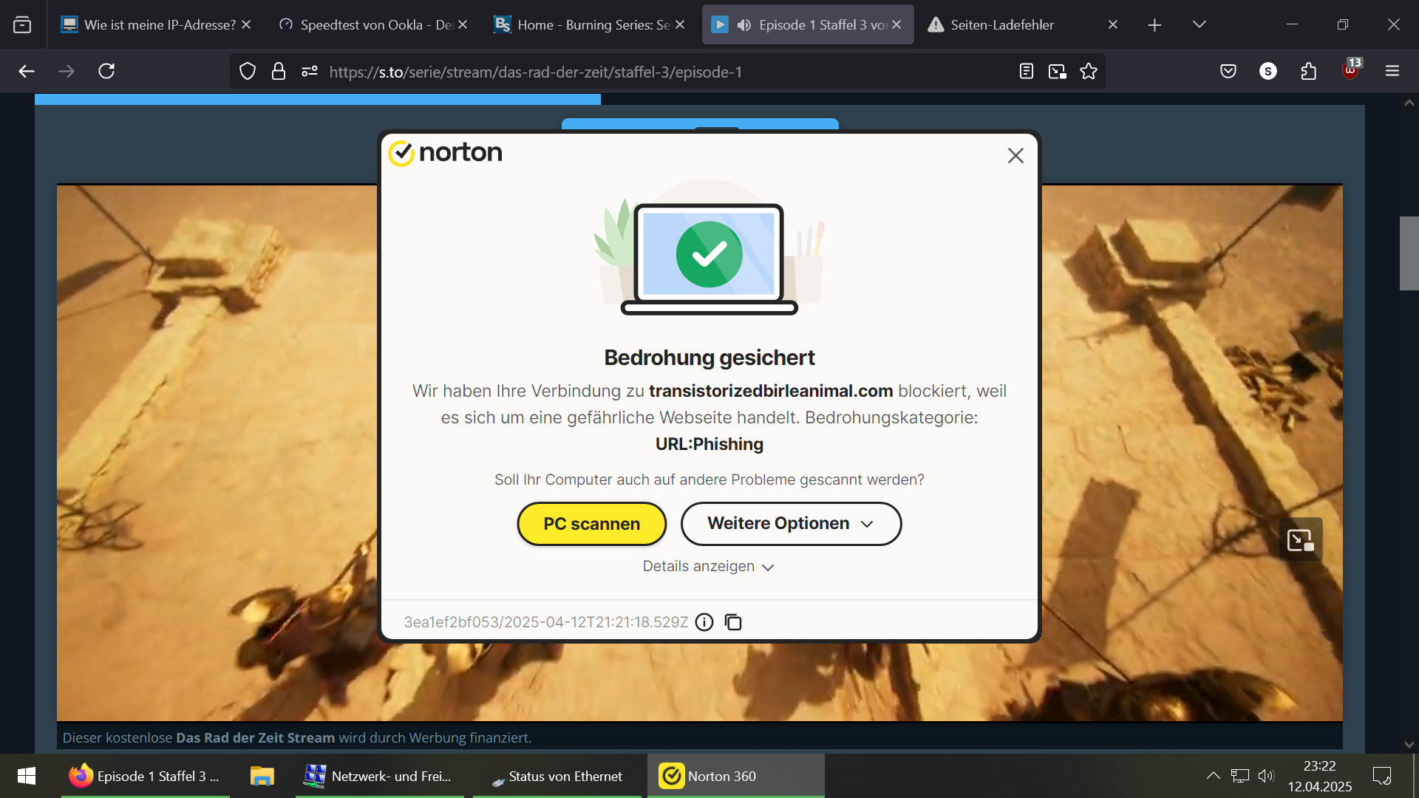Close the Seiten-Ladefehler tab
The height and width of the screenshot is (798, 1419).
(1113, 25)
